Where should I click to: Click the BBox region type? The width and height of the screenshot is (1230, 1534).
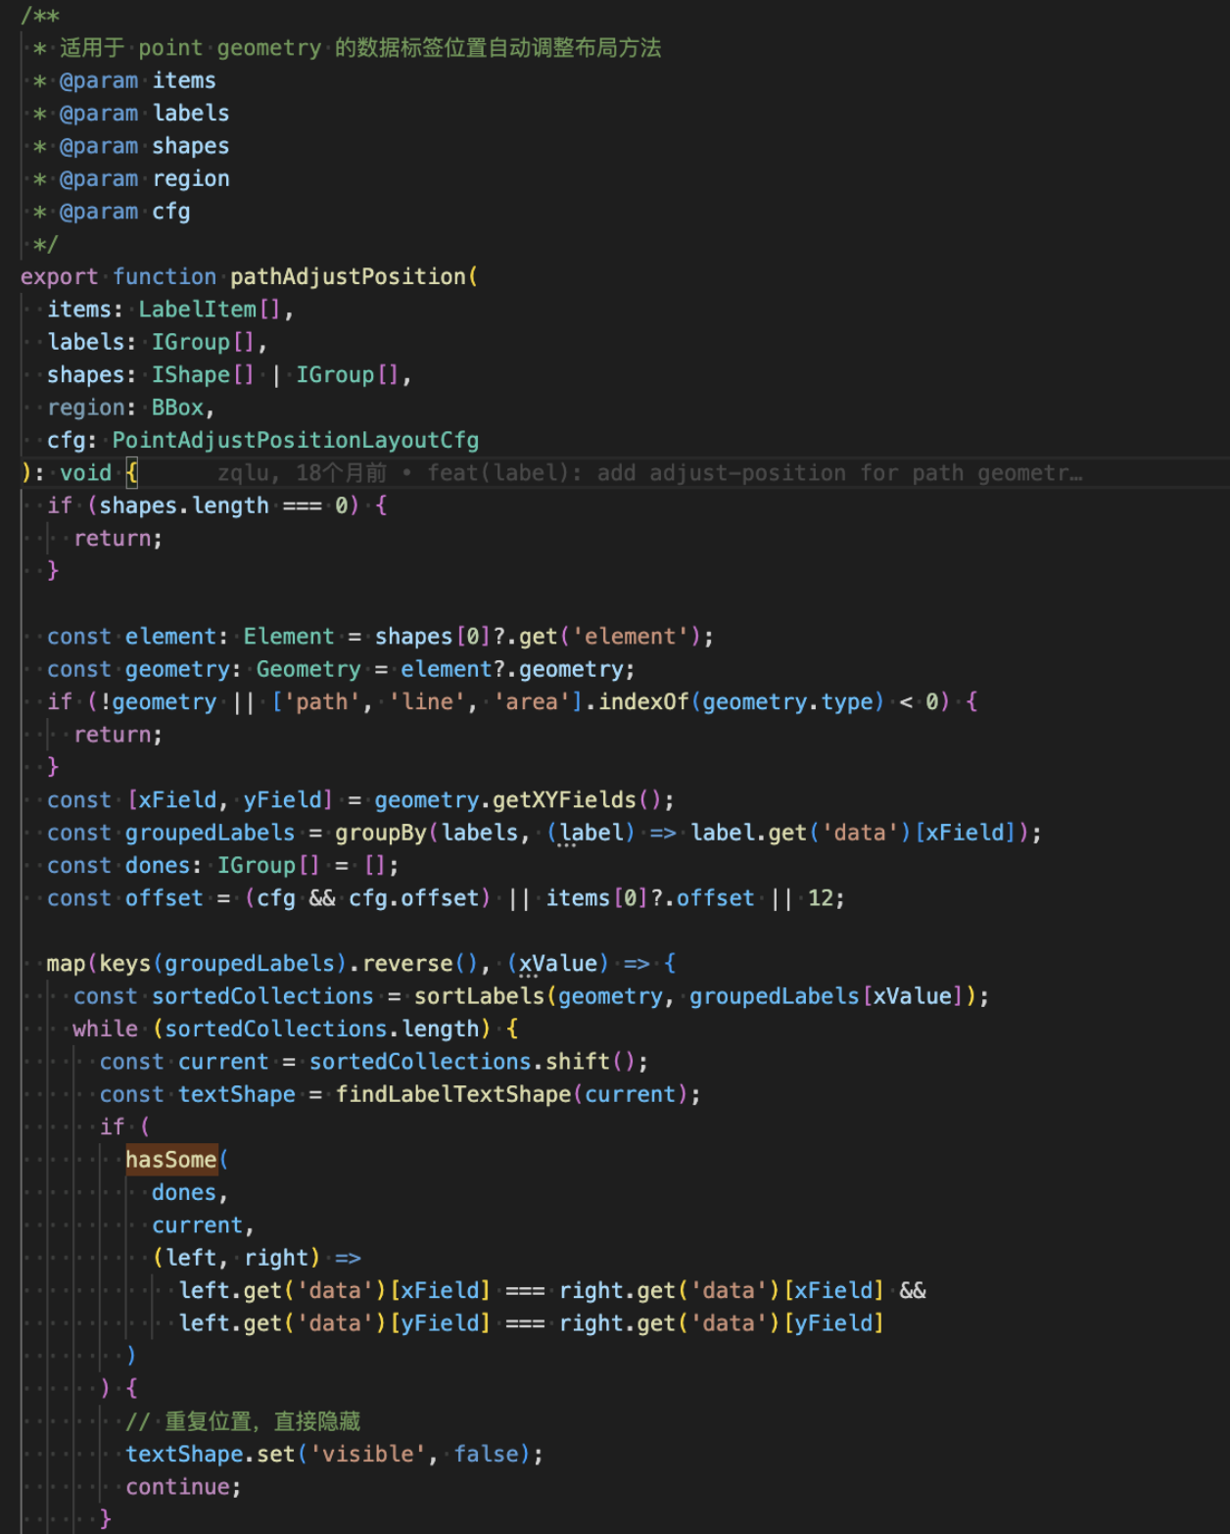pos(177,407)
